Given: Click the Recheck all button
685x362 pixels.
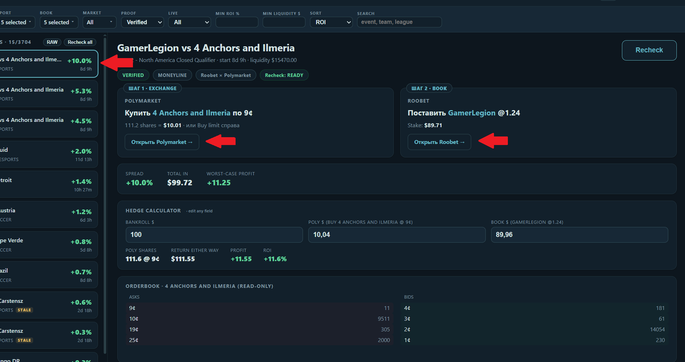Looking at the screenshot, I should tap(80, 42).
